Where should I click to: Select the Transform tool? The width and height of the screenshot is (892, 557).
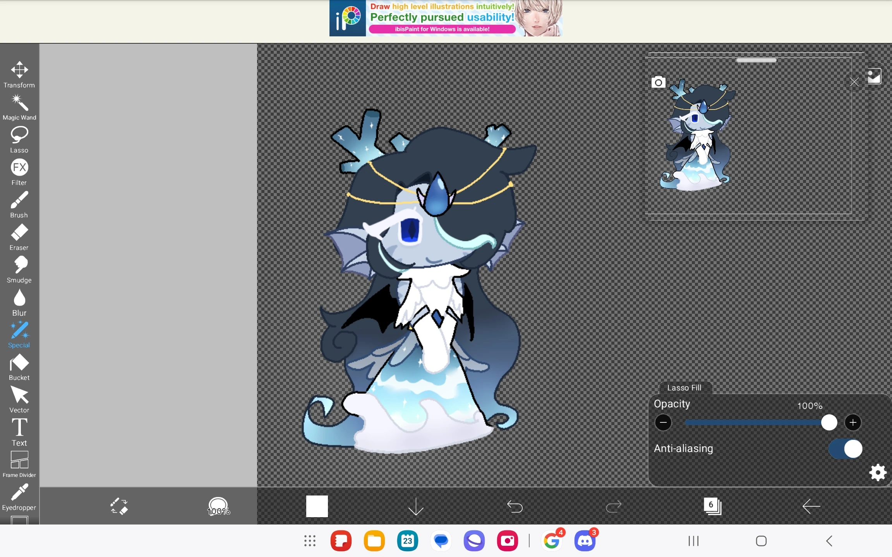coord(19,74)
